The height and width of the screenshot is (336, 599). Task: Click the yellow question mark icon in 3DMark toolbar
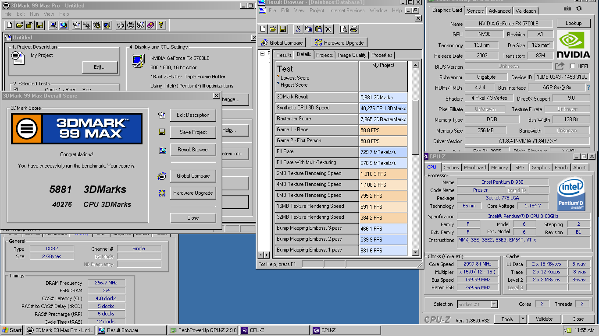click(160, 25)
